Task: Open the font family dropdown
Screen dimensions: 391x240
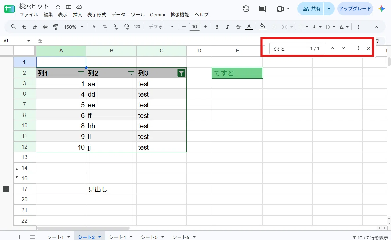Action: pos(161,27)
